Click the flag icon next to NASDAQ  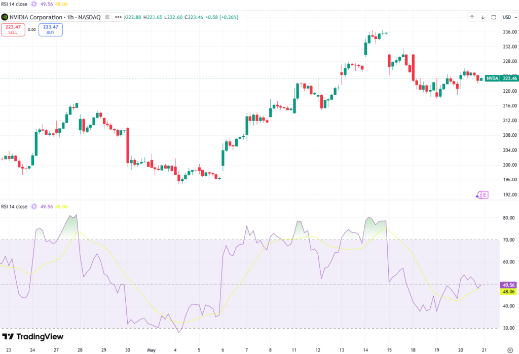107,17
